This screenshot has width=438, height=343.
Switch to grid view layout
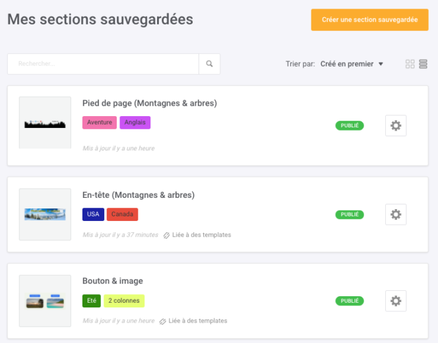click(410, 64)
